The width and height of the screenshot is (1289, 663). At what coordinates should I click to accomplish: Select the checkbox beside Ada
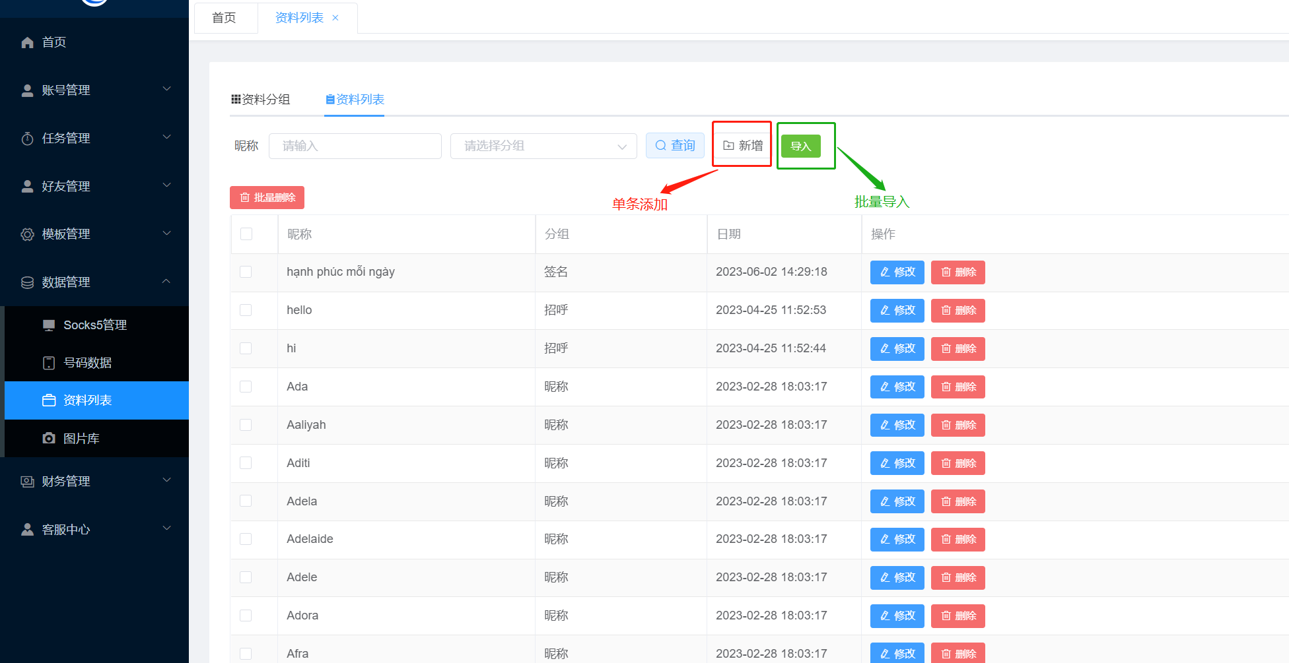(x=246, y=387)
